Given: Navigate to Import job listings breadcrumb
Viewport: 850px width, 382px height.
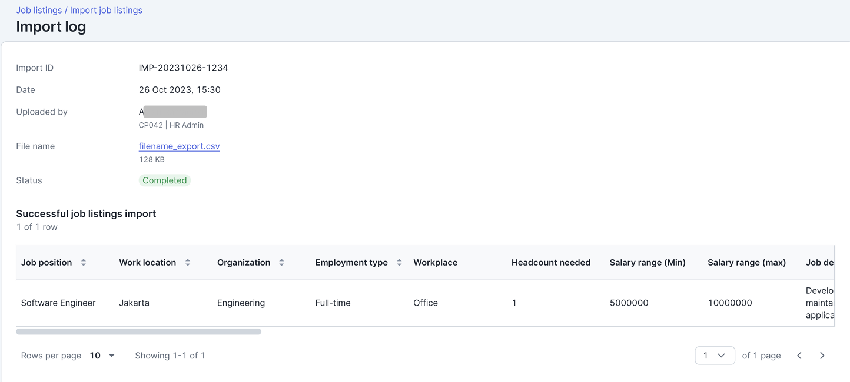Looking at the screenshot, I should (106, 10).
